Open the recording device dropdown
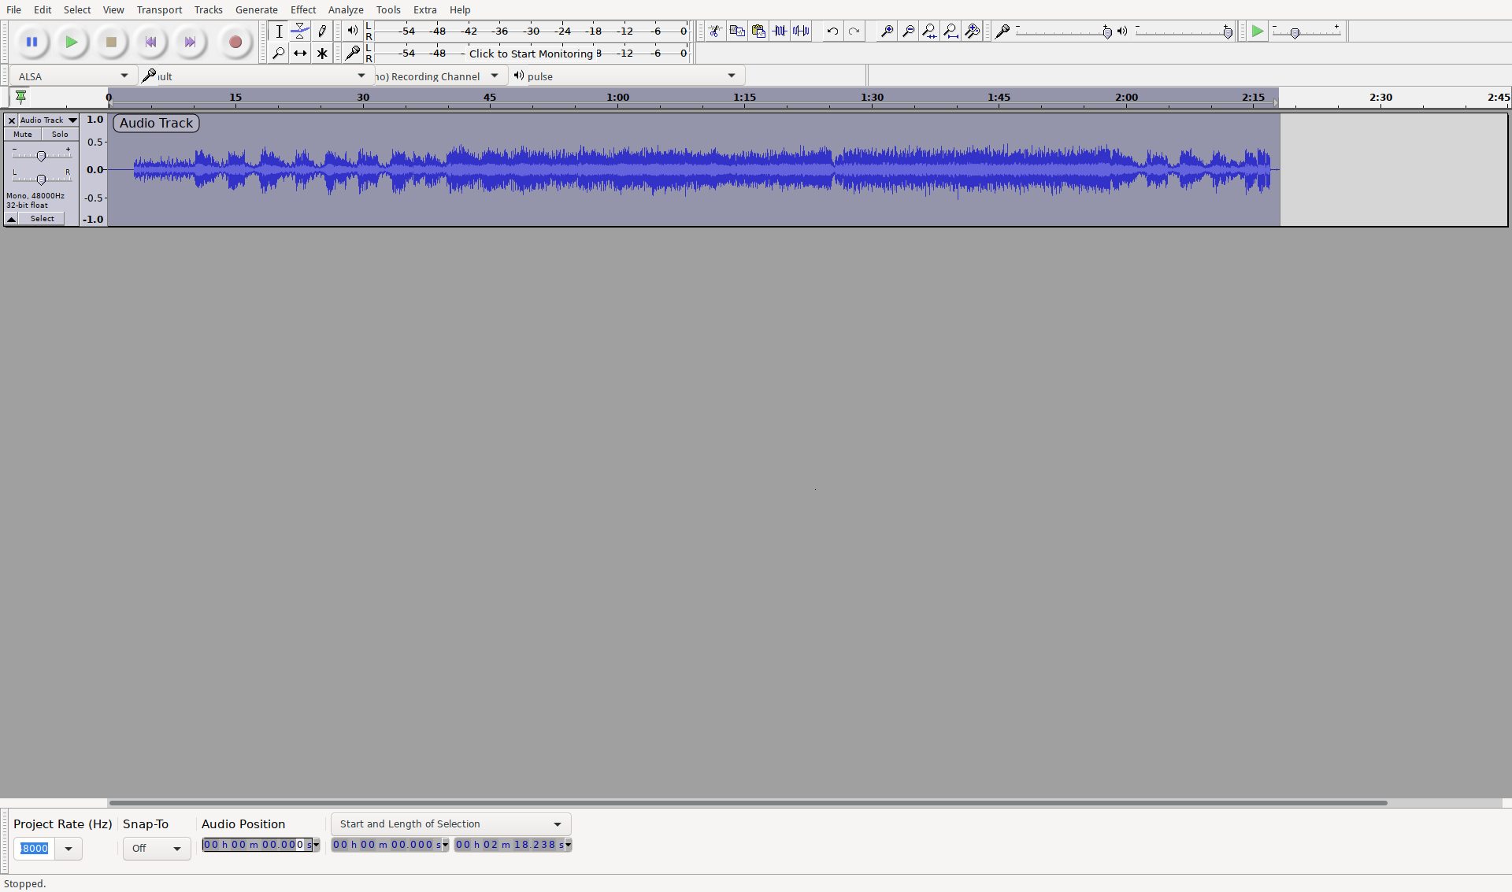Viewport: 1512px width, 892px height. [256, 76]
